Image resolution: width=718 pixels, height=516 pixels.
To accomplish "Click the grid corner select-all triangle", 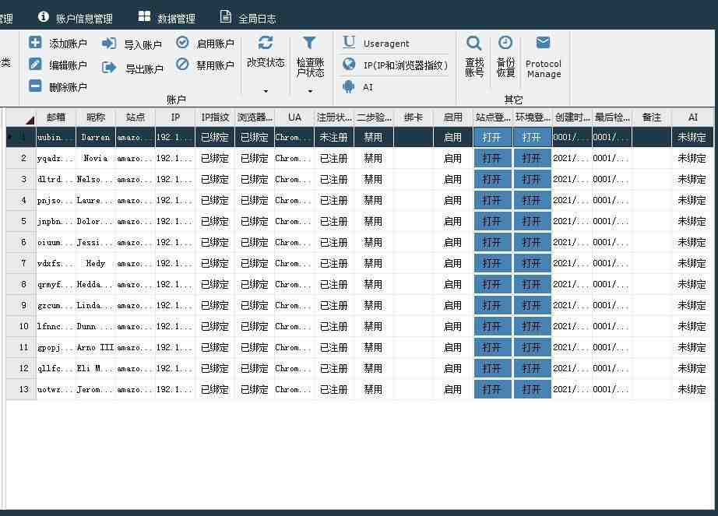I will (30, 121).
